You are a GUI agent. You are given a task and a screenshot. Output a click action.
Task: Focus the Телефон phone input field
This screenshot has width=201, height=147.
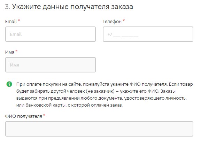pyautogui.click(x=148, y=34)
